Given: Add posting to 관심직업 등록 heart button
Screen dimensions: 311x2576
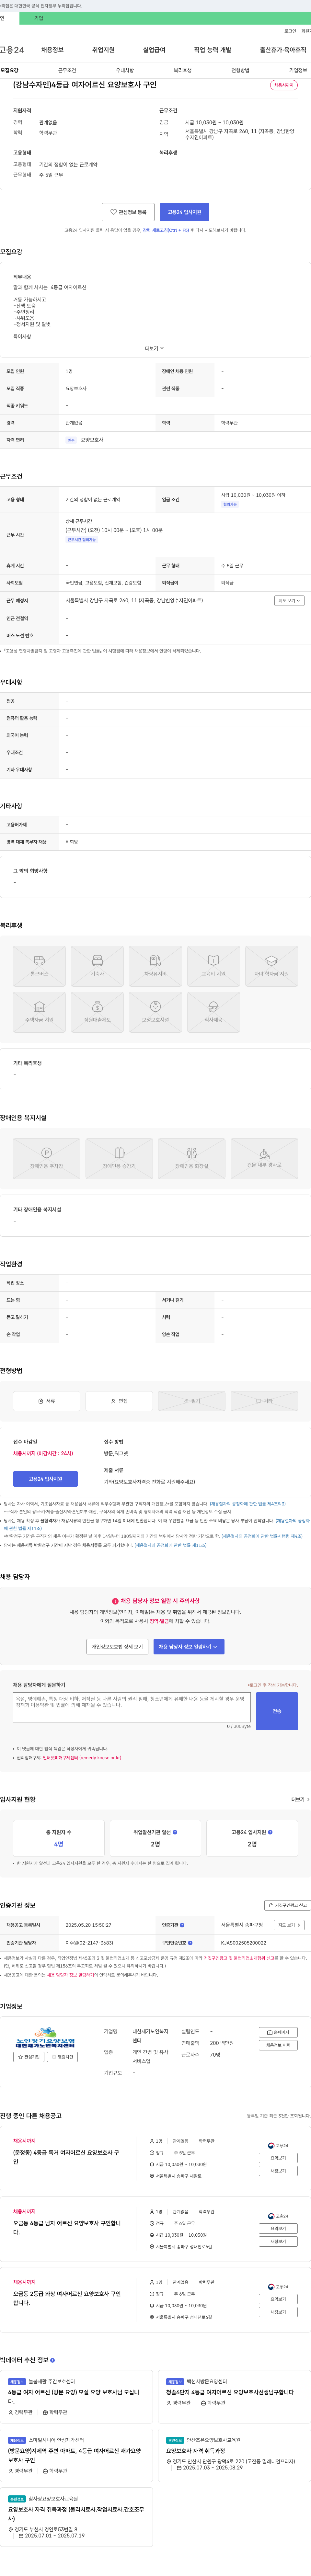Looking at the screenshot, I should [x=128, y=212].
